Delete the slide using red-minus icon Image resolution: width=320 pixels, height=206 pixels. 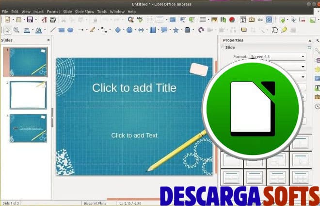click(302, 19)
